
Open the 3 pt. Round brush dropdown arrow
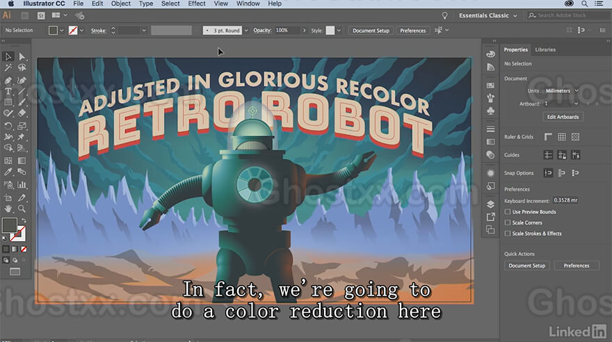pyautogui.click(x=246, y=31)
